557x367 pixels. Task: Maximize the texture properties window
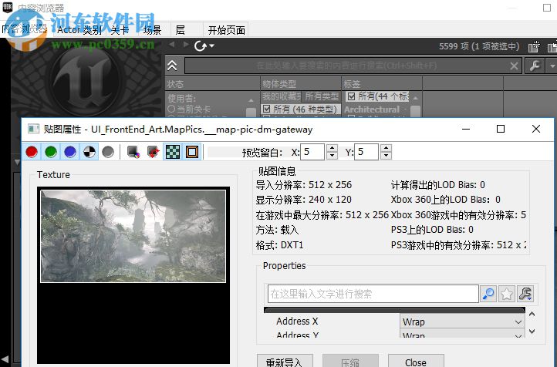tap(501, 129)
